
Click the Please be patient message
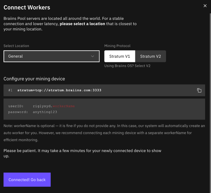pyautogui.click(x=82, y=153)
